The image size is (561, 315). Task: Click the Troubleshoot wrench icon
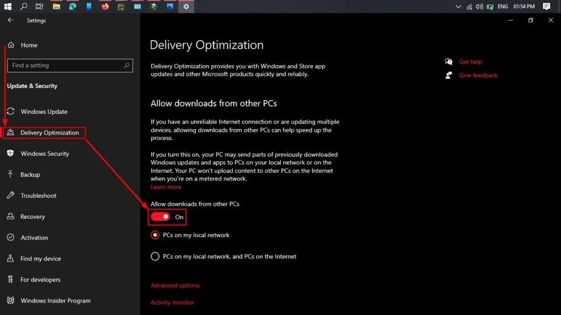(10, 195)
